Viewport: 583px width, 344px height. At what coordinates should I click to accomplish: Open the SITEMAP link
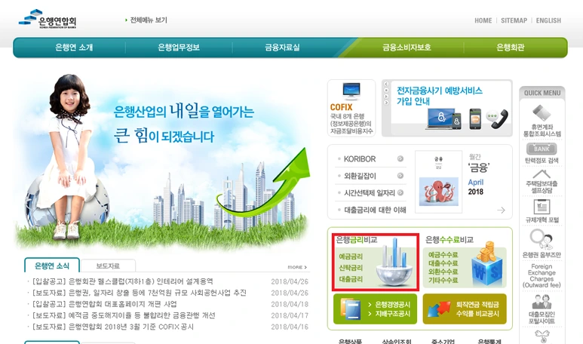tap(514, 20)
